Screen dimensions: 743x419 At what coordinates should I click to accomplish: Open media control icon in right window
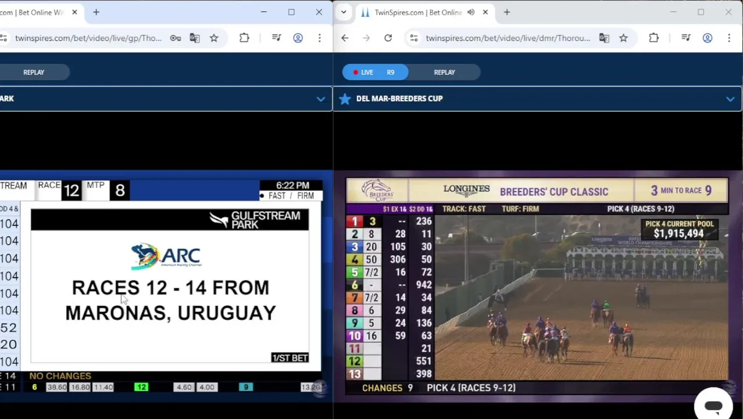[x=686, y=38]
